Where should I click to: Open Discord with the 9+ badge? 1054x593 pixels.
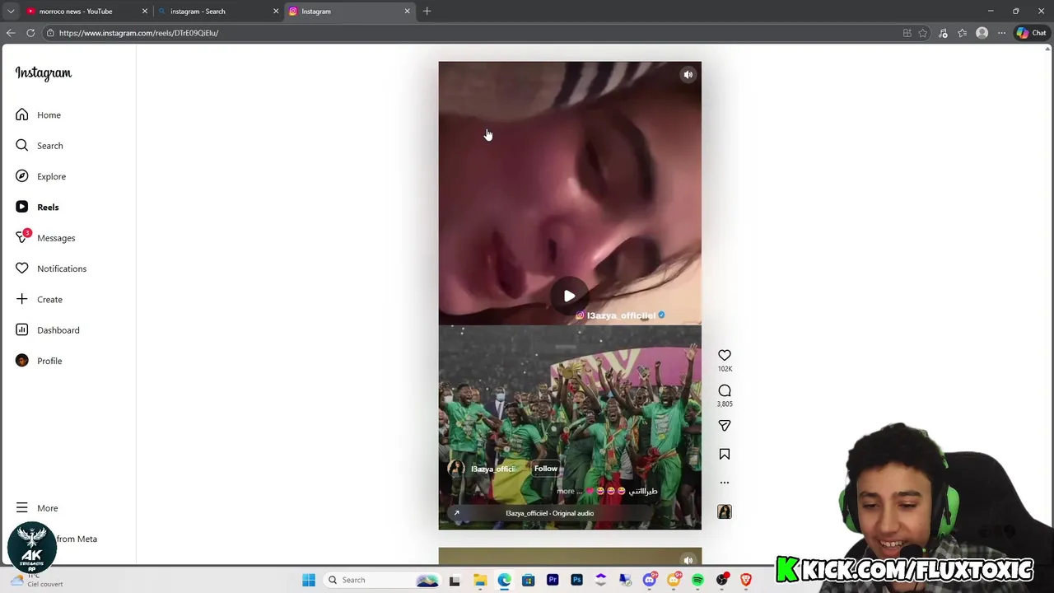[x=650, y=580]
